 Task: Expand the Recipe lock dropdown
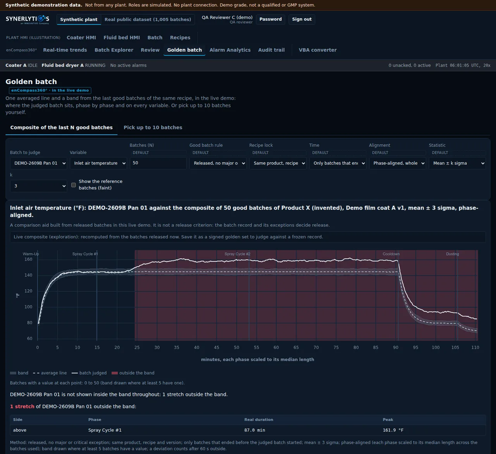coord(278,163)
